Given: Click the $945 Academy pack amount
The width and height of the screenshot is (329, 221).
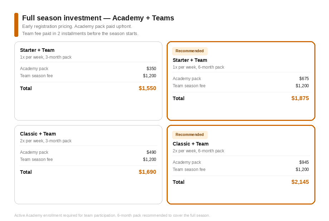Looking at the screenshot, I should point(304,162).
